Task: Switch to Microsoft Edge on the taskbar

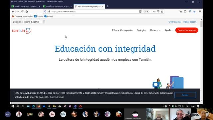Action: 33,106
